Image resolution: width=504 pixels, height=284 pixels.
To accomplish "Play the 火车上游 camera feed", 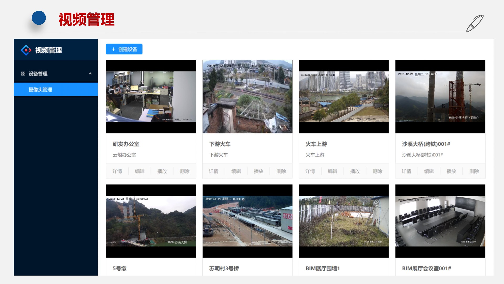I will pos(355,171).
